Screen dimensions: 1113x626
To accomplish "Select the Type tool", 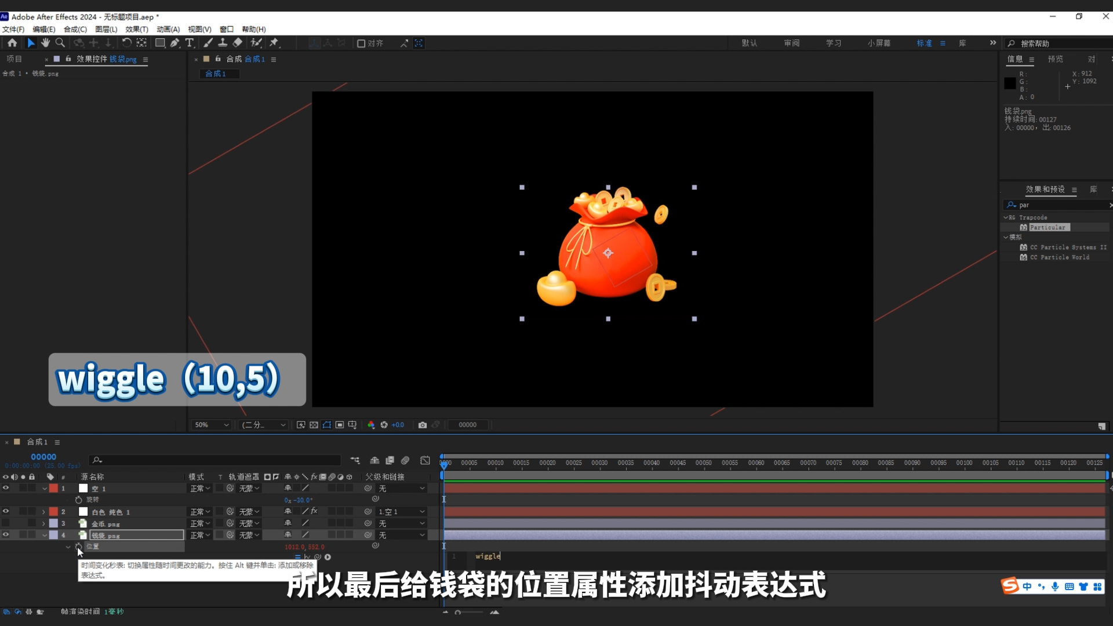I will click(190, 43).
